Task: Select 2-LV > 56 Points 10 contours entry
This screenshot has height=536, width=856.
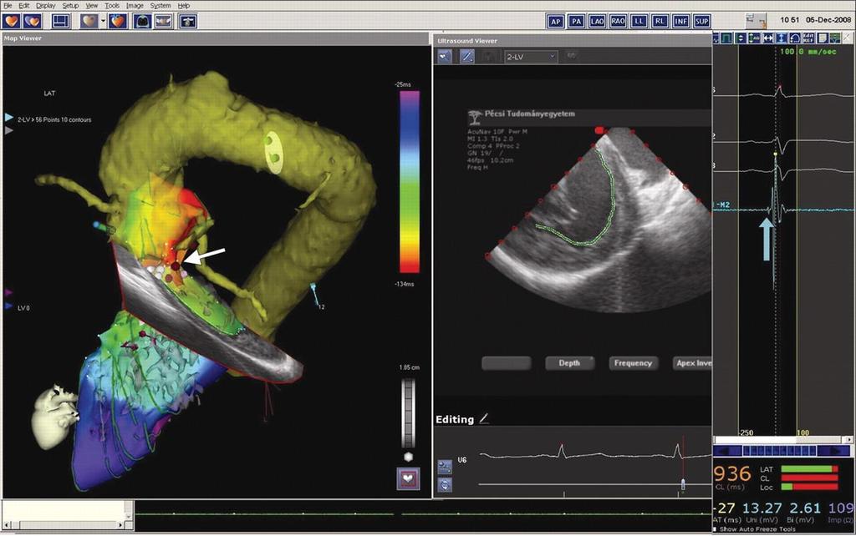Action: pos(54,119)
